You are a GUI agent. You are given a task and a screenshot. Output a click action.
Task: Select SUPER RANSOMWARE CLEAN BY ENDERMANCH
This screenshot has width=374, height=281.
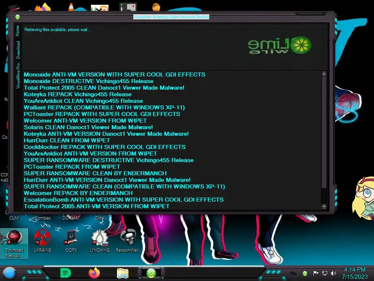(x=95, y=173)
